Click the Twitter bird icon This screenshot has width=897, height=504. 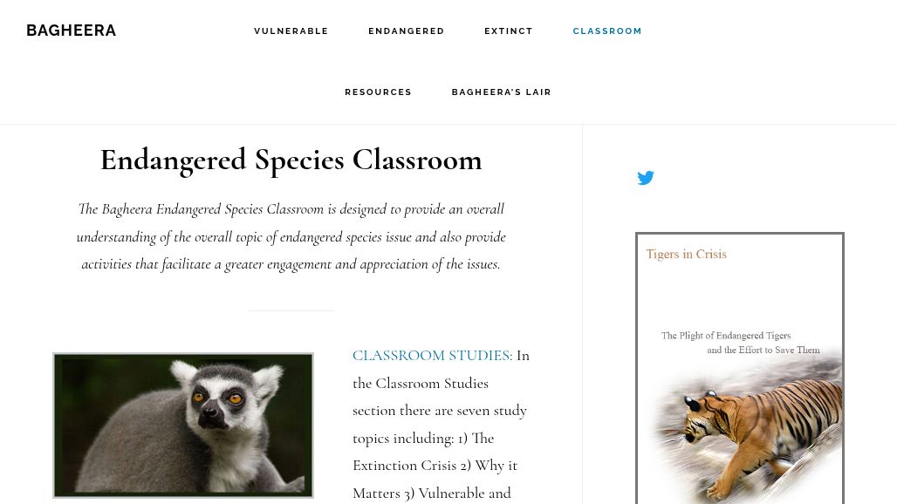(646, 178)
